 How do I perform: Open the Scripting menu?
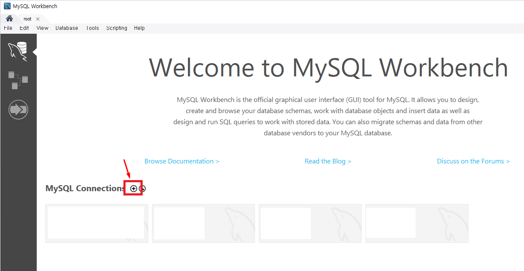(x=117, y=28)
